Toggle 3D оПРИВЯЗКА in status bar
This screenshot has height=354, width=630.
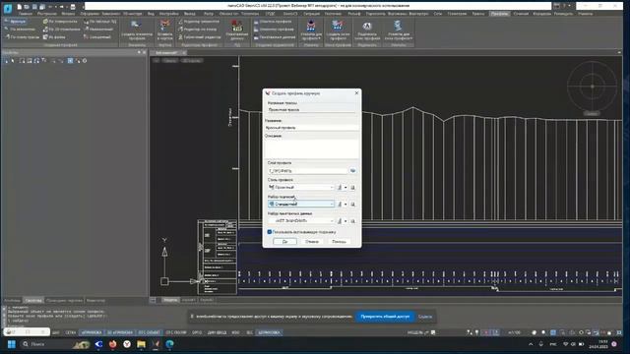(x=120, y=332)
